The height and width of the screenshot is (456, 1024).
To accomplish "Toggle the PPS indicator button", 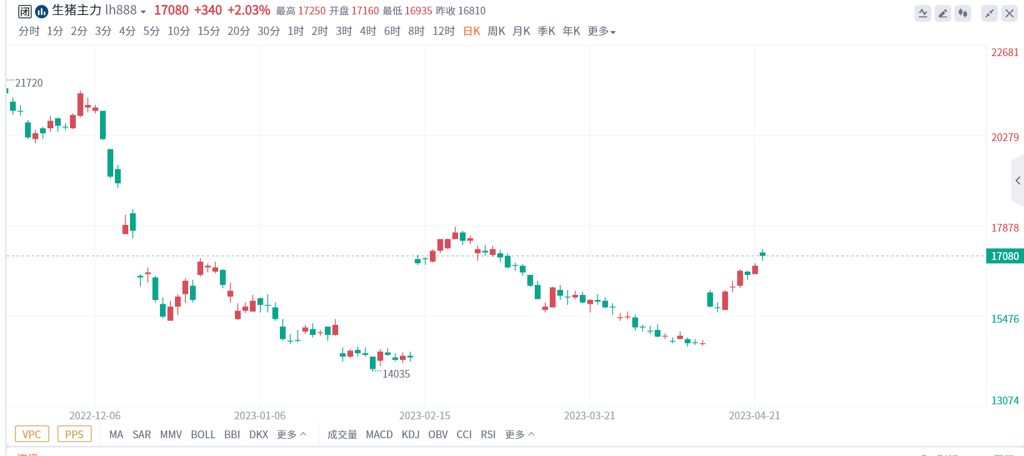I will [74, 434].
